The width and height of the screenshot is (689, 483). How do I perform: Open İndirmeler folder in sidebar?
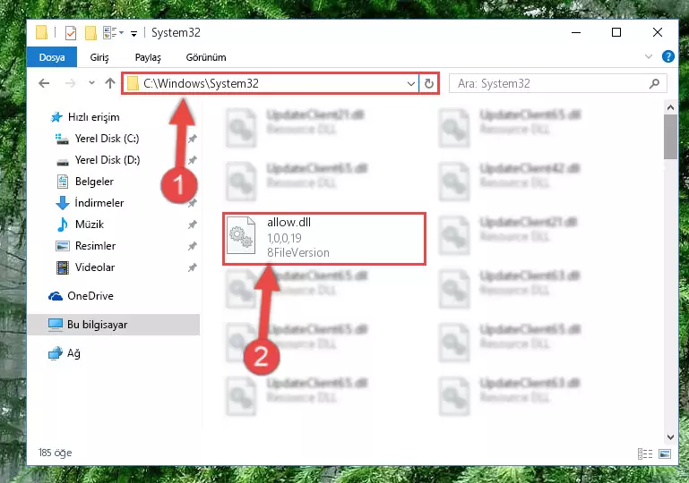click(x=90, y=203)
